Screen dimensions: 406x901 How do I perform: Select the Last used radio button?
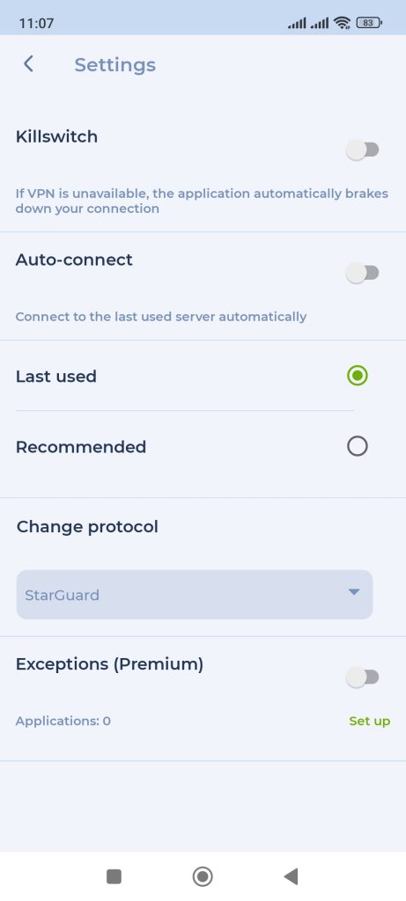point(357,376)
